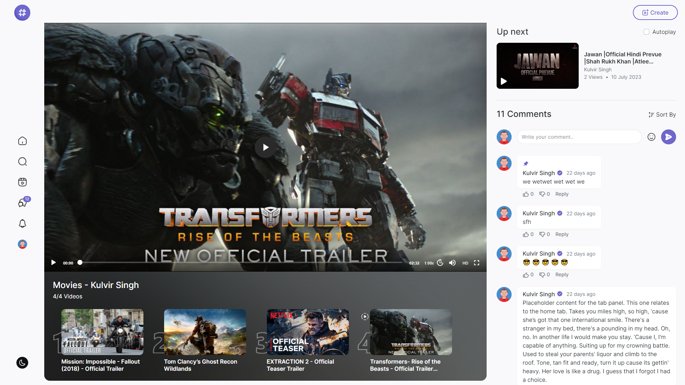Open Jawan Official Hindi Prevue title
This screenshot has width=685, height=385.
click(x=623, y=58)
